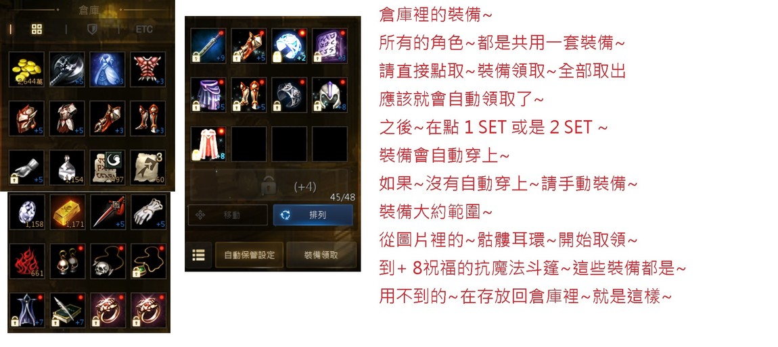Pick the silver helmet +8 item
778x347 pixels.
(330, 95)
